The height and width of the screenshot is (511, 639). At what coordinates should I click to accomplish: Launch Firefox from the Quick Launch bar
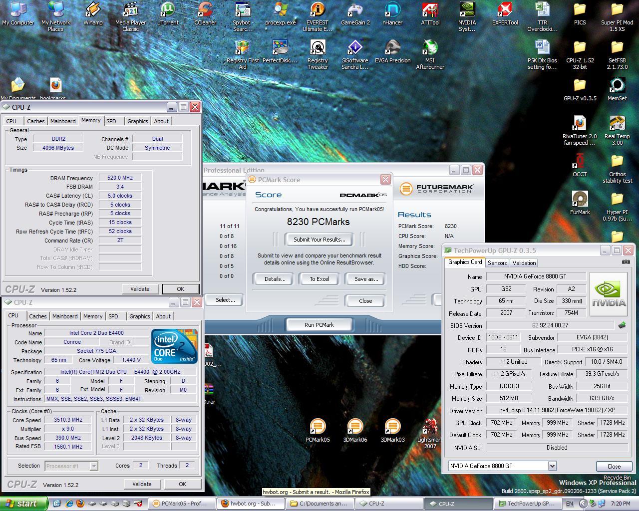[x=80, y=504]
